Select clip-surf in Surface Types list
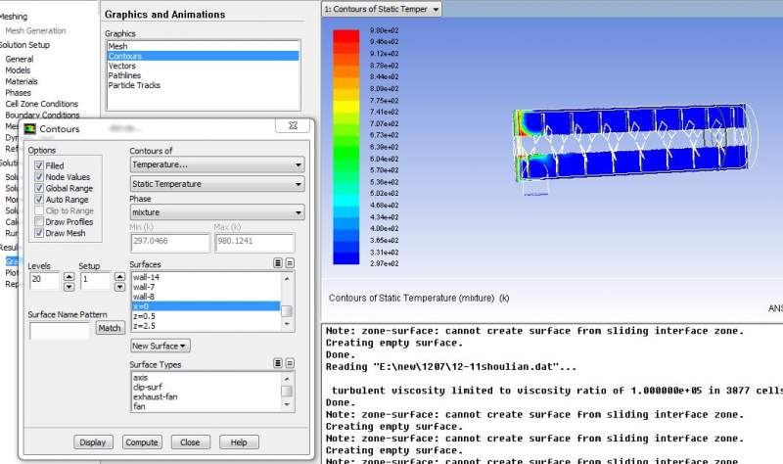The width and height of the screenshot is (783, 464). click(x=206, y=387)
